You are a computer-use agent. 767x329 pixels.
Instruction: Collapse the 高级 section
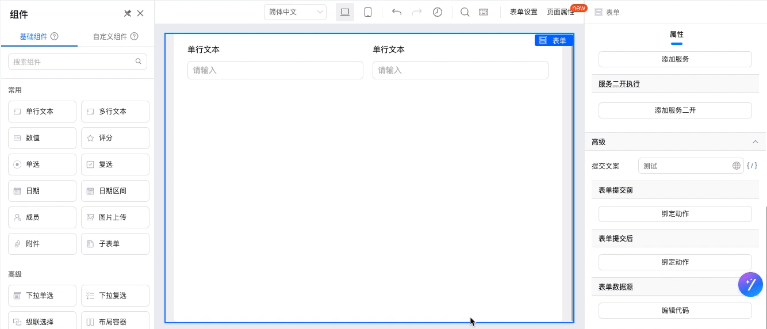click(x=755, y=141)
